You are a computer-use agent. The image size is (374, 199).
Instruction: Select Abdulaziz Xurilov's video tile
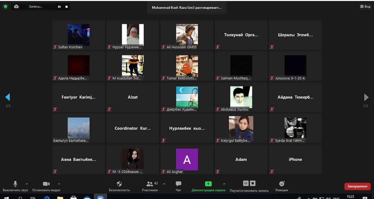pos(241,97)
